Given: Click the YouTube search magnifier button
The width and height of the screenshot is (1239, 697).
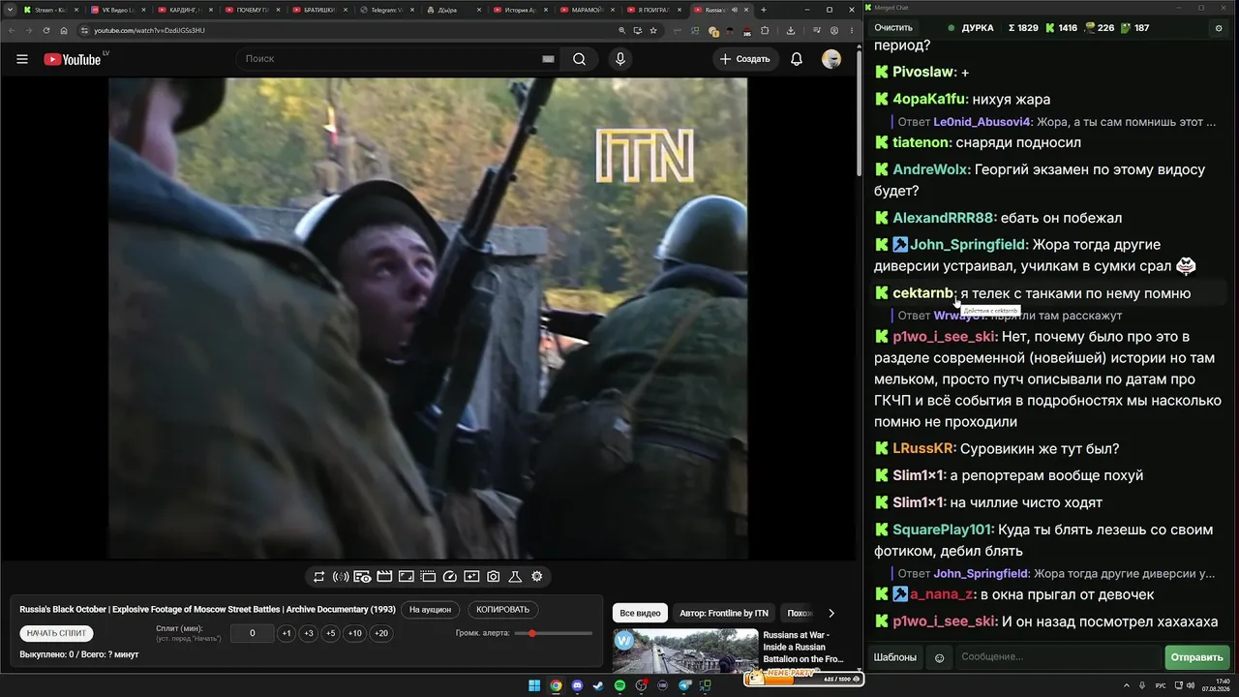Looking at the screenshot, I should pyautogui.click(x=579, y=59).
